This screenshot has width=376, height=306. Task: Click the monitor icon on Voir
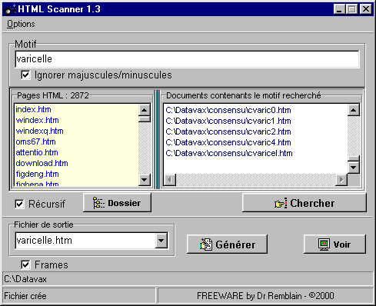(324, 244)
